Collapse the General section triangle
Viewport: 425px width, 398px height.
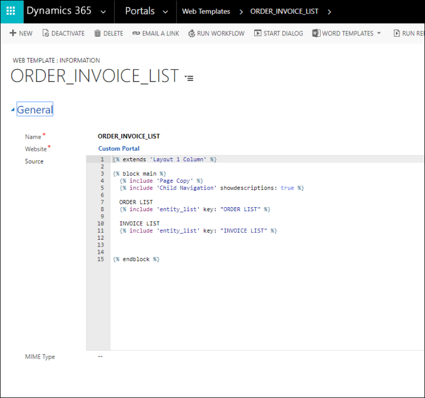(13, 109)
